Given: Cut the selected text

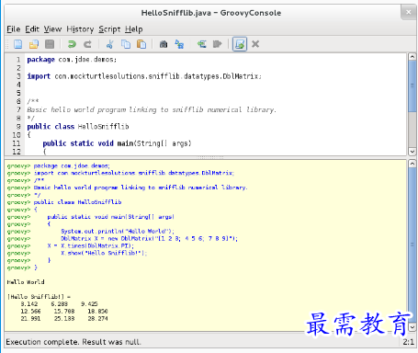Looking at the screenshot, I should coord(109,44).
